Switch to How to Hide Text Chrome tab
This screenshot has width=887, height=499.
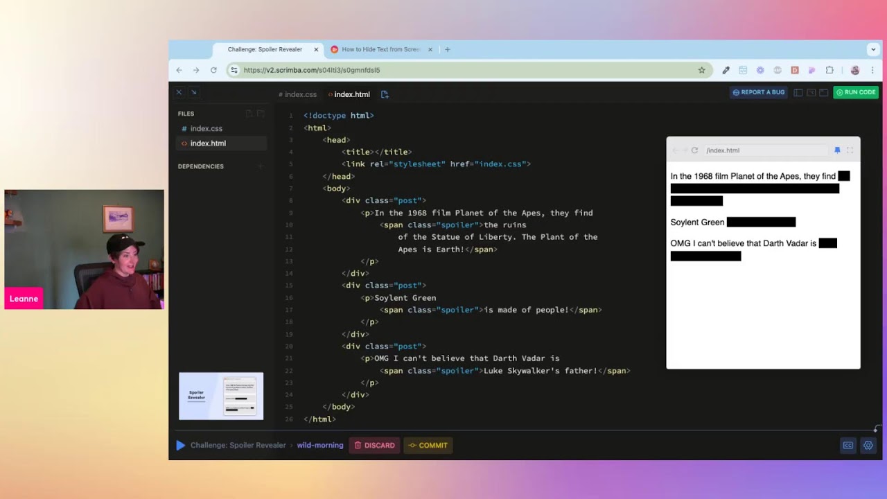[x=381, y=49]
